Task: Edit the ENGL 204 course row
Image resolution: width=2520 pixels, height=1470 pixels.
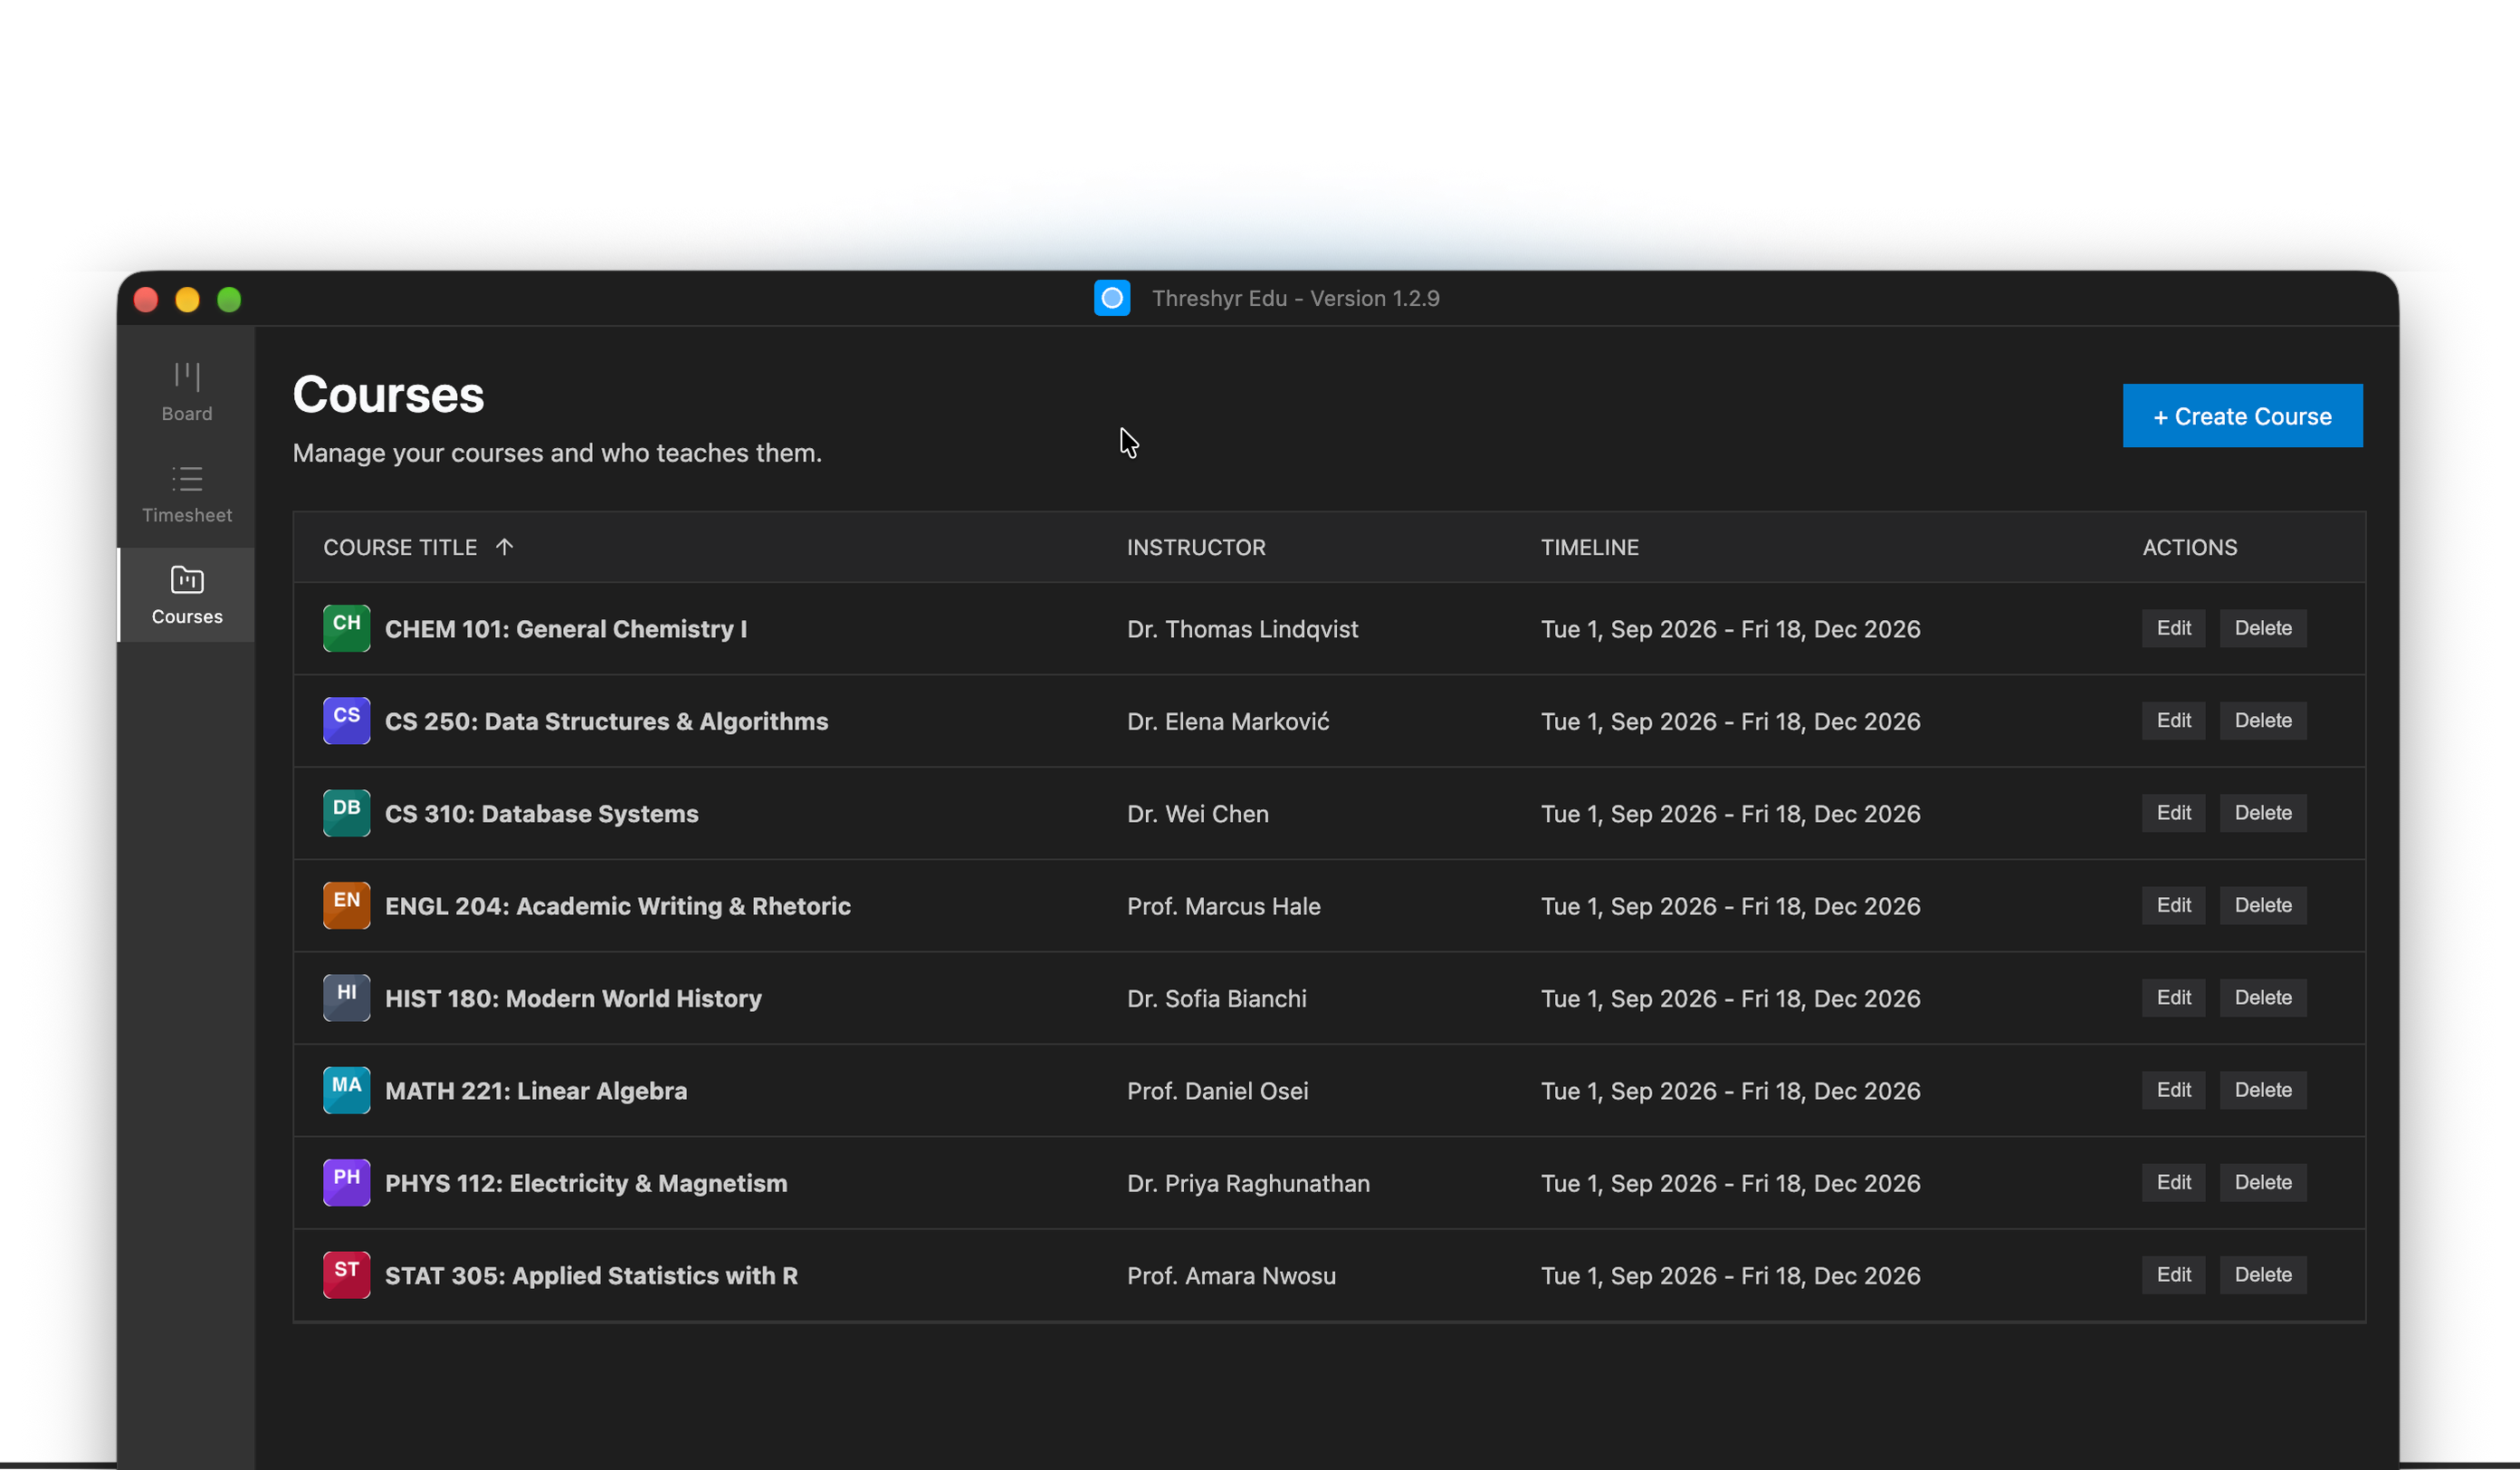Action: pyautogui.click(x=2174, y=905)
